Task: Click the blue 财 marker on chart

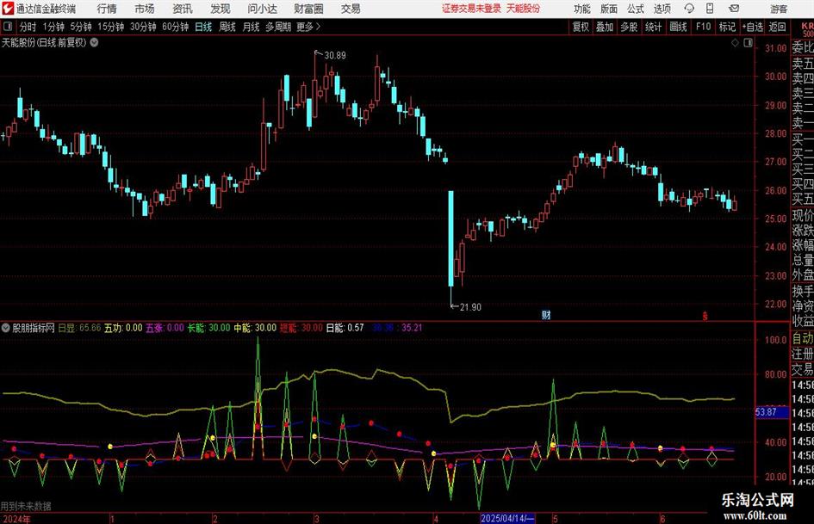Action: point(546,314)
